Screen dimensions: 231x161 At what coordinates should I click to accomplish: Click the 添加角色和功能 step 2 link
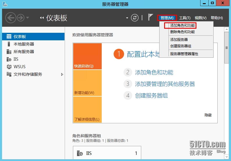pos(154,72)
